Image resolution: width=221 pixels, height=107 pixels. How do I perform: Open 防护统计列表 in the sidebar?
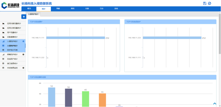tap(12, 50)
